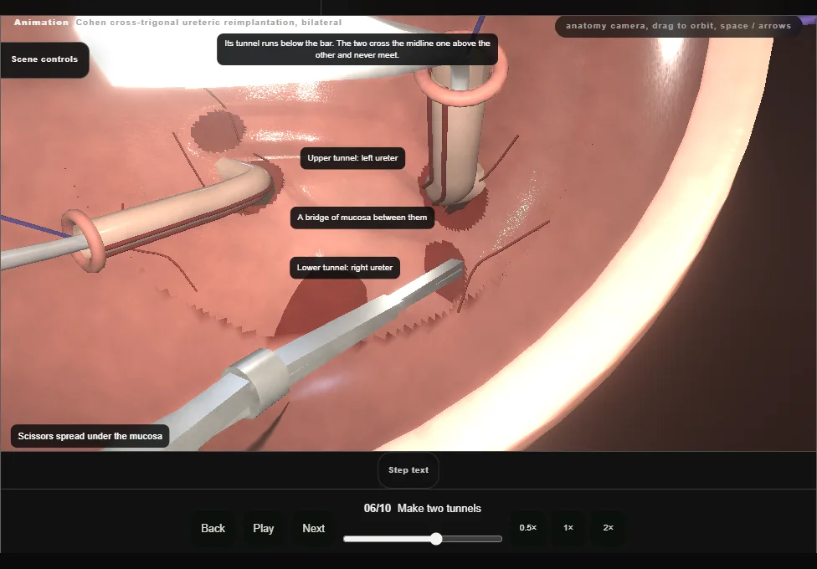The image size is (817, 569).
Task: Click the 'Lower tunnel: right ureter' label
Action: pos(345,268)
